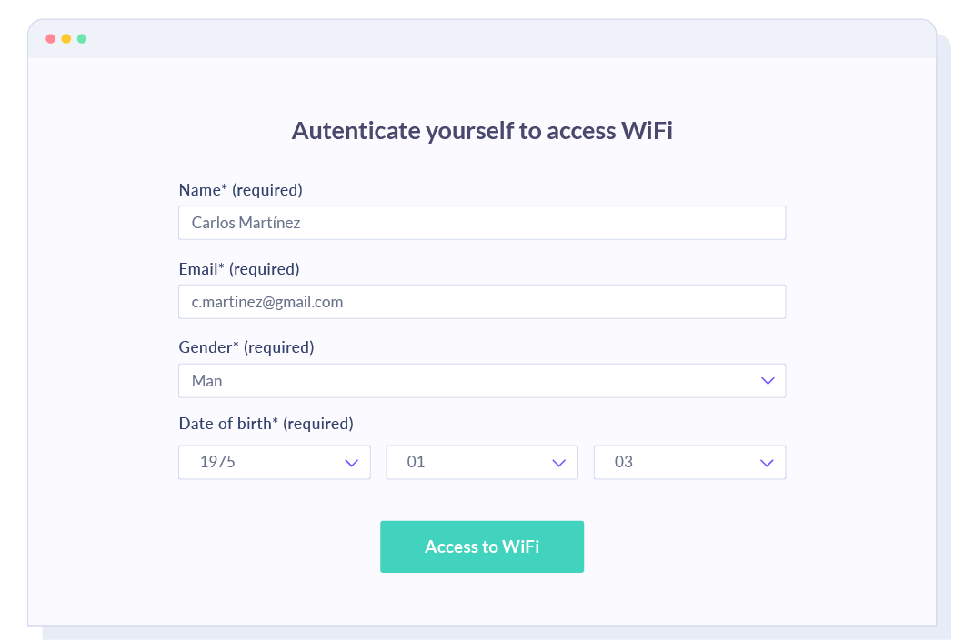Open the Gender dropdown showing Man
Viewport: 964px width, 642px height.
click(x=482, y=381)
